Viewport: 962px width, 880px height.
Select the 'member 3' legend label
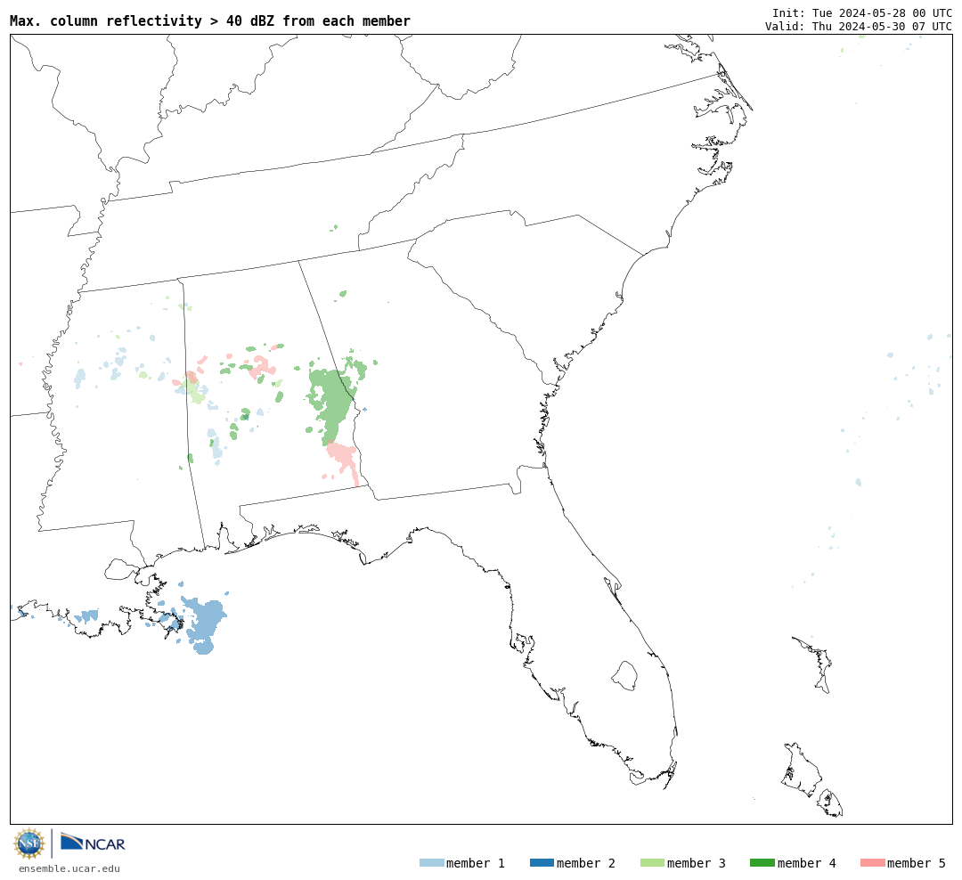pyautogui.click(x=697, y=863)
